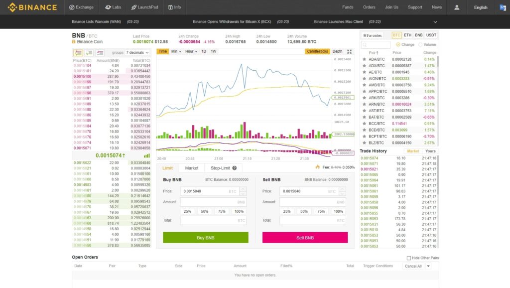Select the ETH market tab
Screen dimensions: 510x288
(x=407, y=35)
